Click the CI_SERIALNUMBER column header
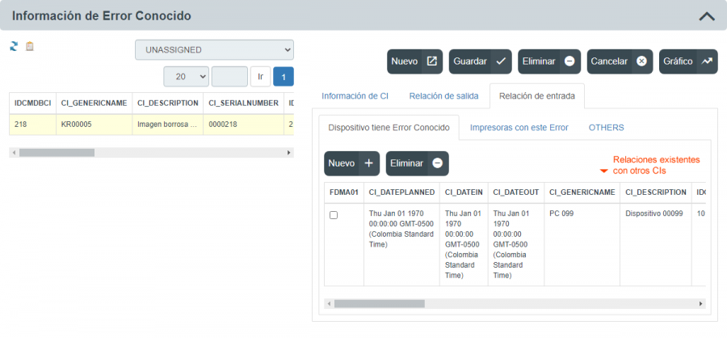Image resolution: width=727 pixels, height=338 pixels. pos(243,103)
